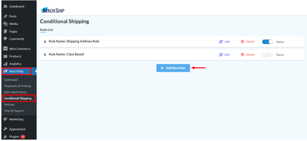Enable the Class Based rule status toggle
Screen dimensions: 307x141
267,55
